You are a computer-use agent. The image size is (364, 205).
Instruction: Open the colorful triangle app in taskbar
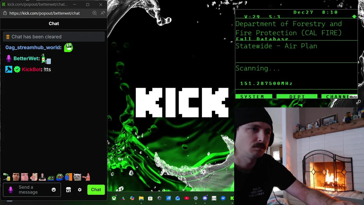tap(123, 198)
